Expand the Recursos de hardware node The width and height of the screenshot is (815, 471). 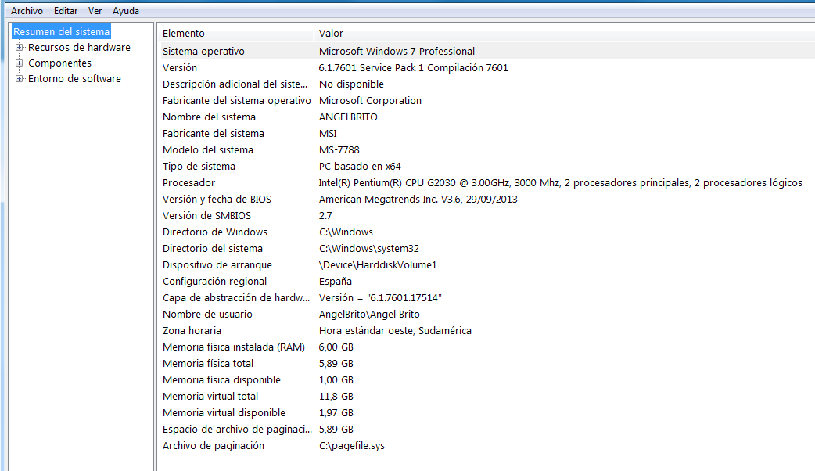click(x=20, y=48)
